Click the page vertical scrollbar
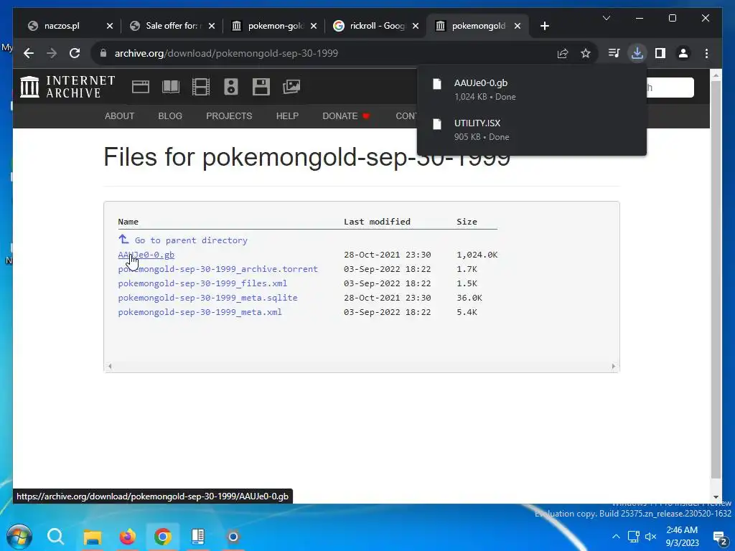 point(716,279)
